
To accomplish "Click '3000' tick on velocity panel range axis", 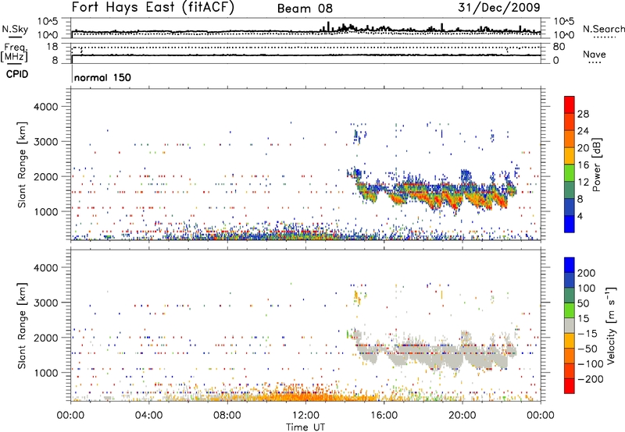I will click(x=45, y=303).
